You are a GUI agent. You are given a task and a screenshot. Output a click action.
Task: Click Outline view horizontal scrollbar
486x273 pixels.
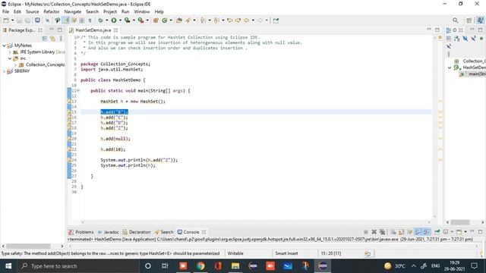point(460,222)
